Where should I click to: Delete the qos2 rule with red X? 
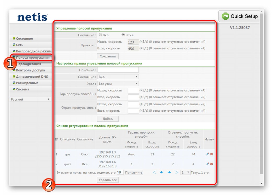(x=211, y=164)
